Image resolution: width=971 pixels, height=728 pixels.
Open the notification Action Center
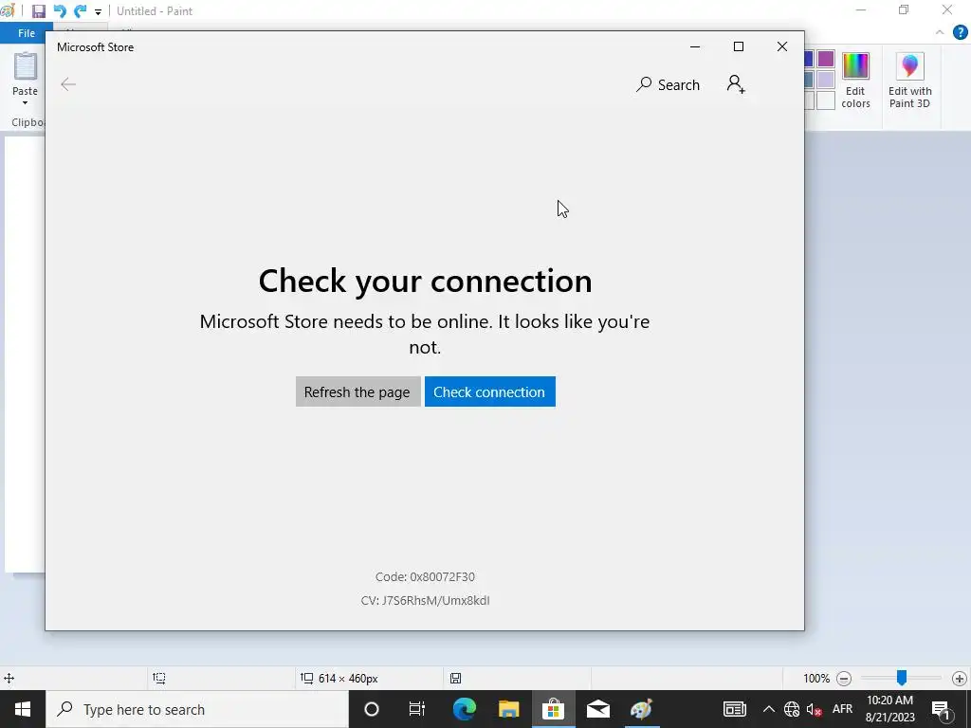[941, 709]
